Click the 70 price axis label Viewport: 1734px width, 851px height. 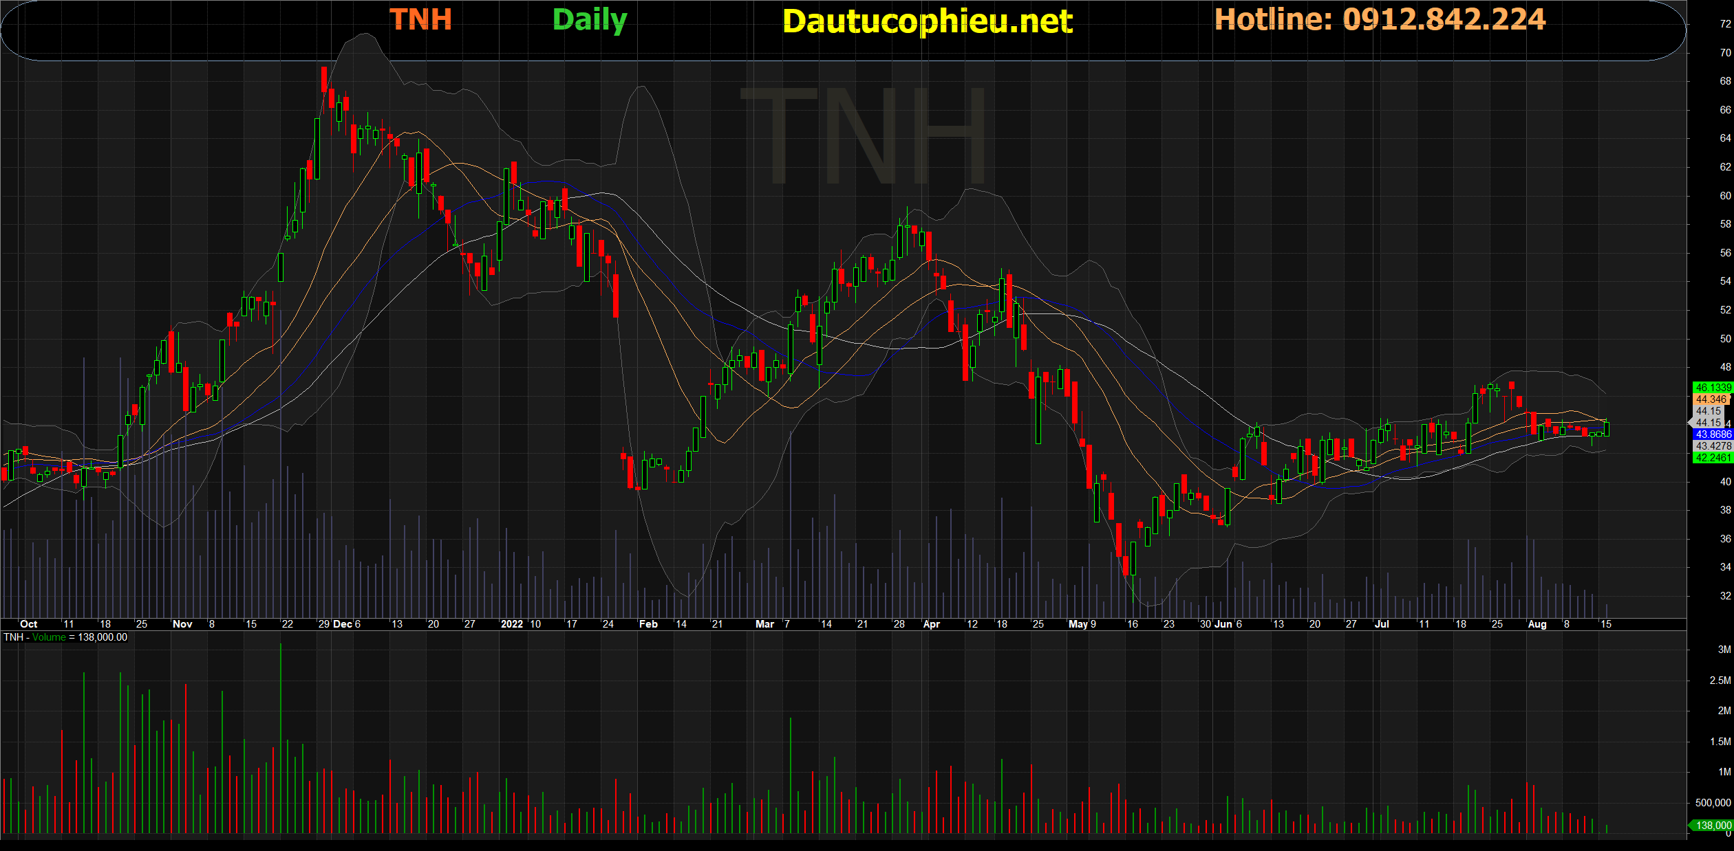pos(1725,52)
